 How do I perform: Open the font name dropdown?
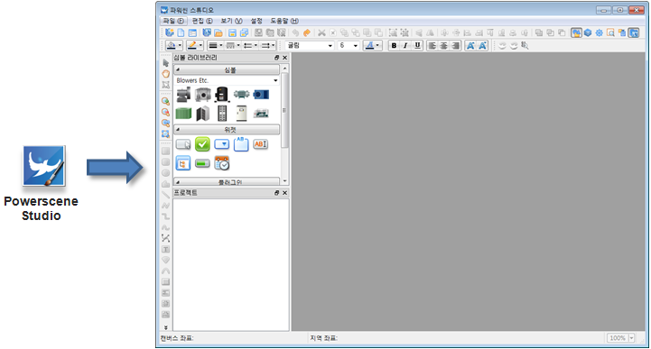click(310, 46)
